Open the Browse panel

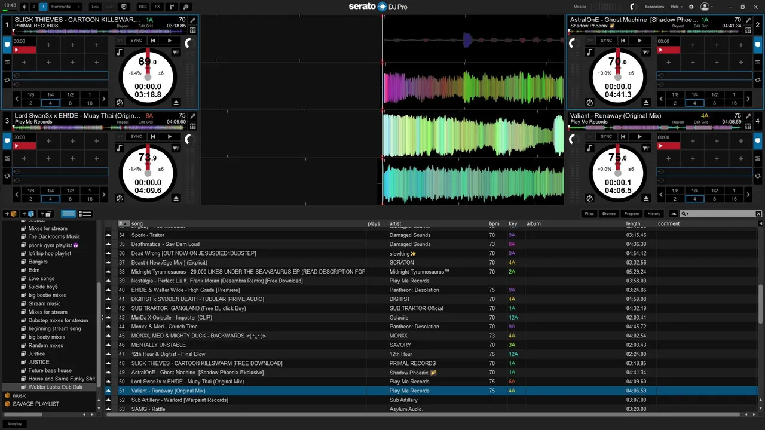pyautogui.click(x=609, y=214)
